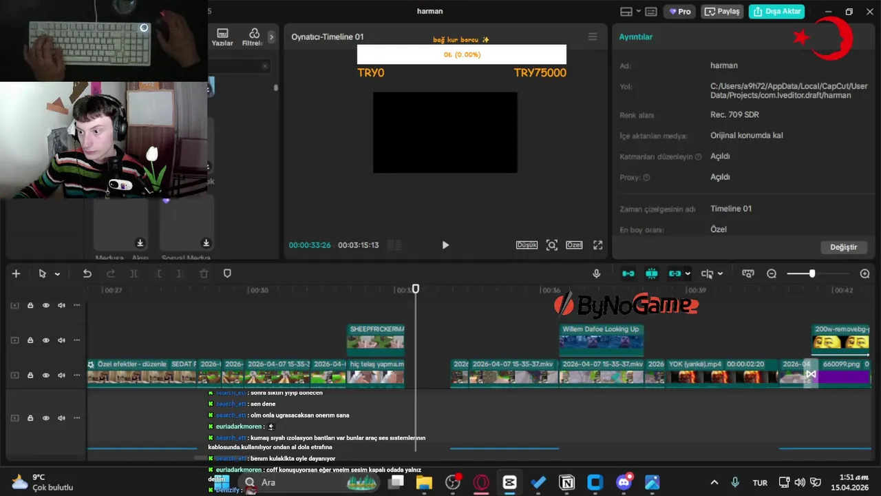Mute the bottom timeline track
881x496 pixels.
(x=61, y=418)
